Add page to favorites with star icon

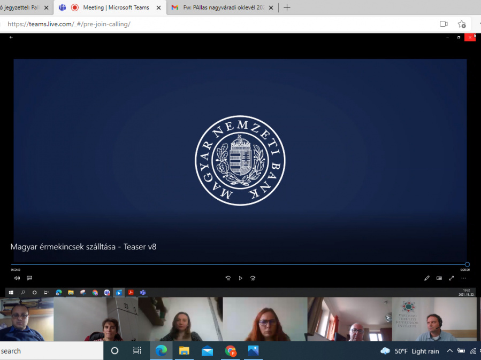coord(462,24)
